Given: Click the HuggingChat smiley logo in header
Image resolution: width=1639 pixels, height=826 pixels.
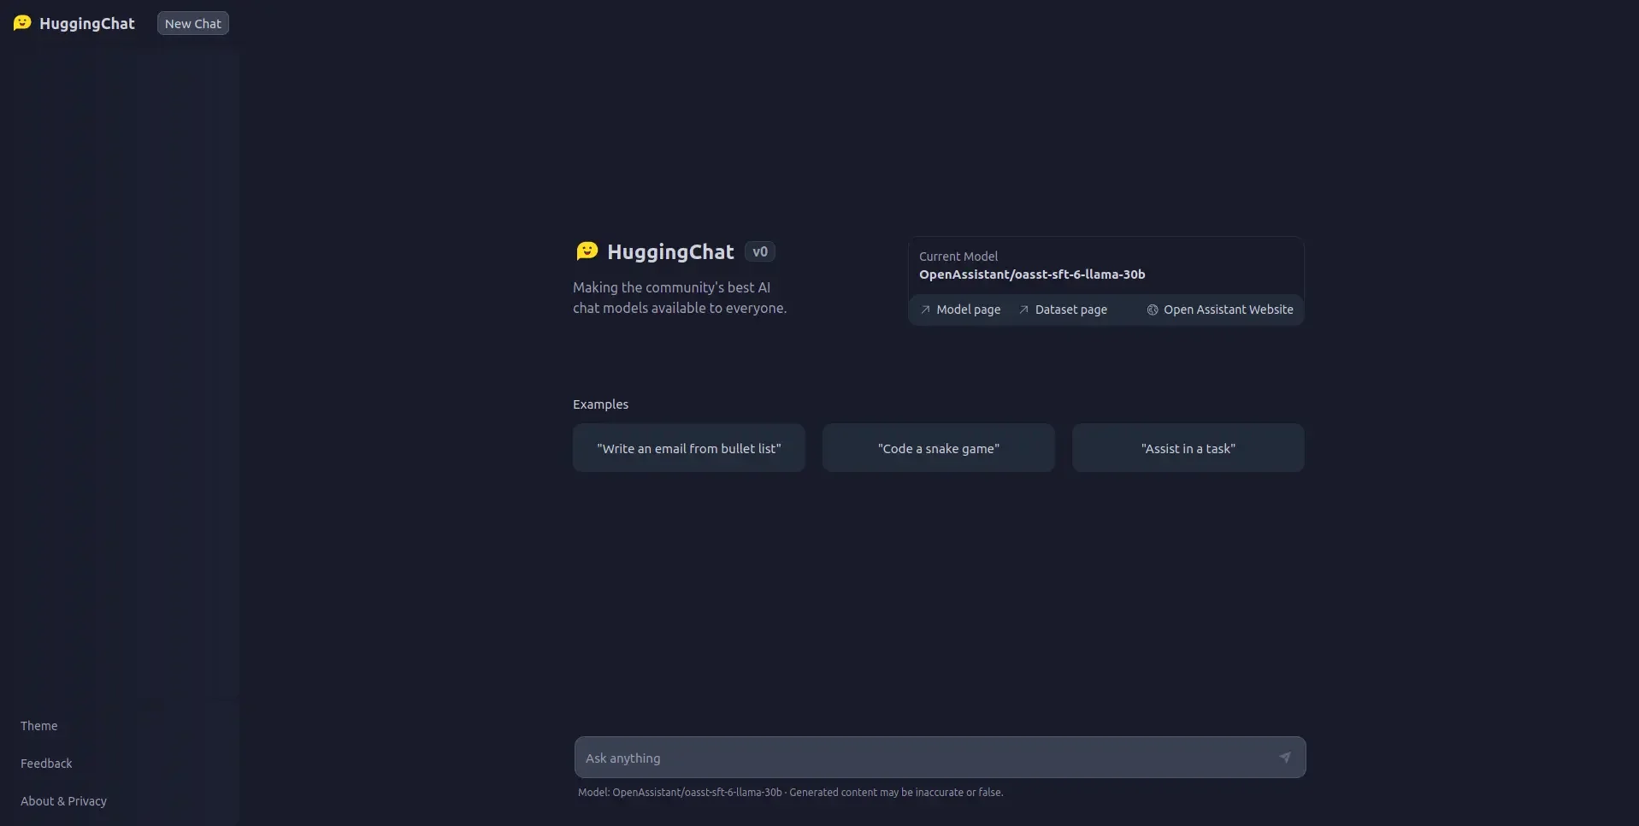Looking at the screenshot, I should (22, 23).
